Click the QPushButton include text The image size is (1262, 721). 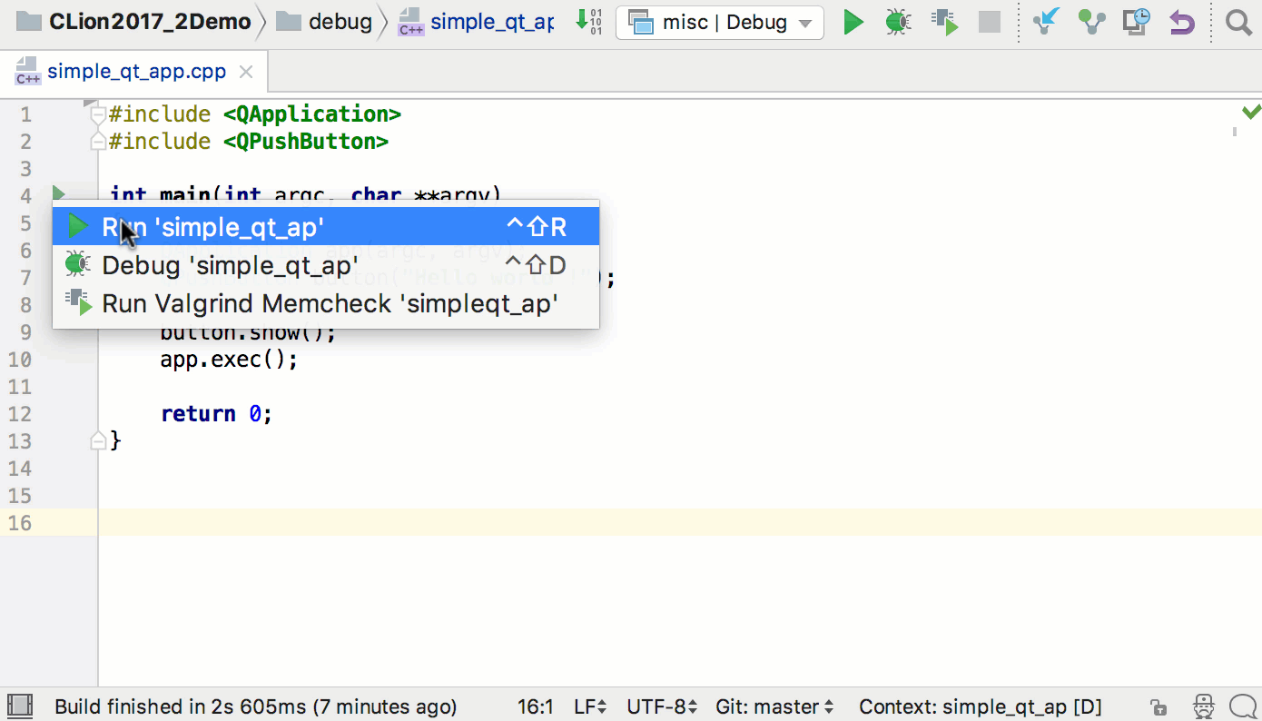click(x=306, y=142)
